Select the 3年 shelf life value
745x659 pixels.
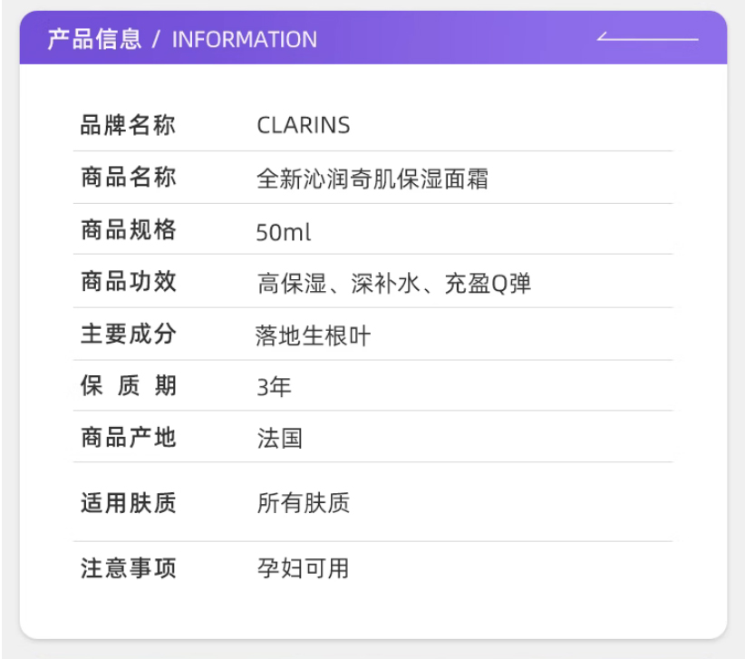(x=275, y=387)
